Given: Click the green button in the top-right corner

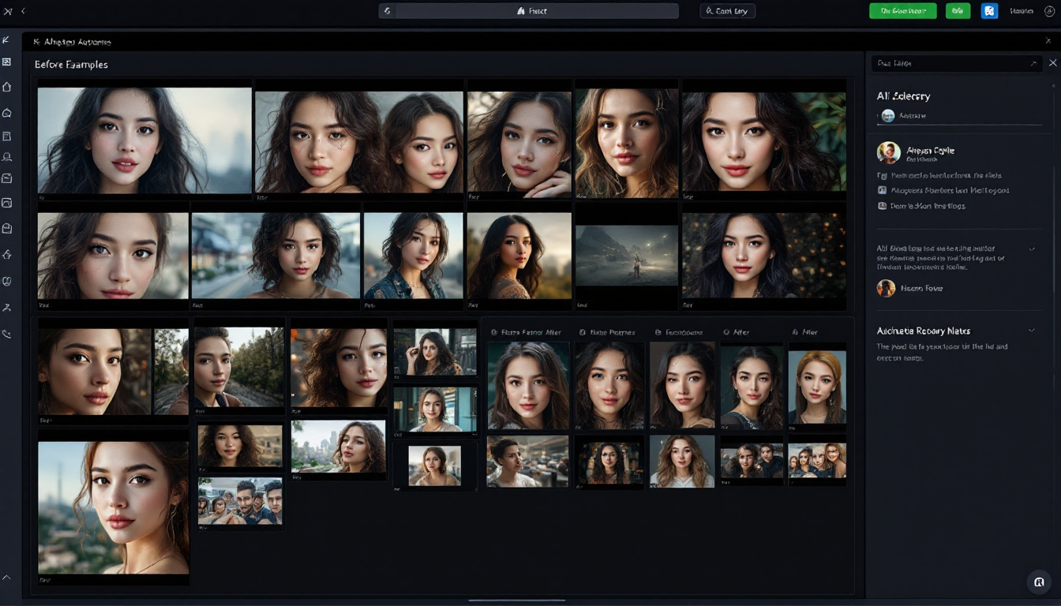Looking at the screenshot, I should tap(902, 10).
